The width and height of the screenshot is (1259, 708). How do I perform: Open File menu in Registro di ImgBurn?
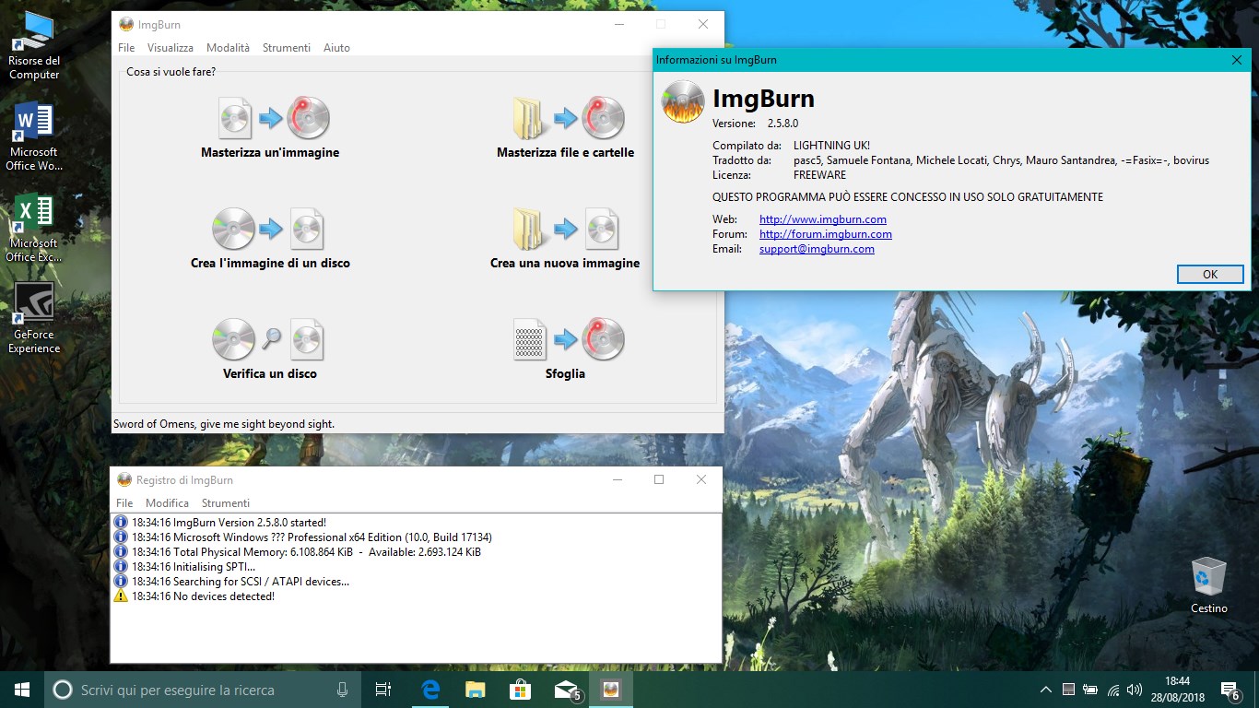tap(124, 503)
